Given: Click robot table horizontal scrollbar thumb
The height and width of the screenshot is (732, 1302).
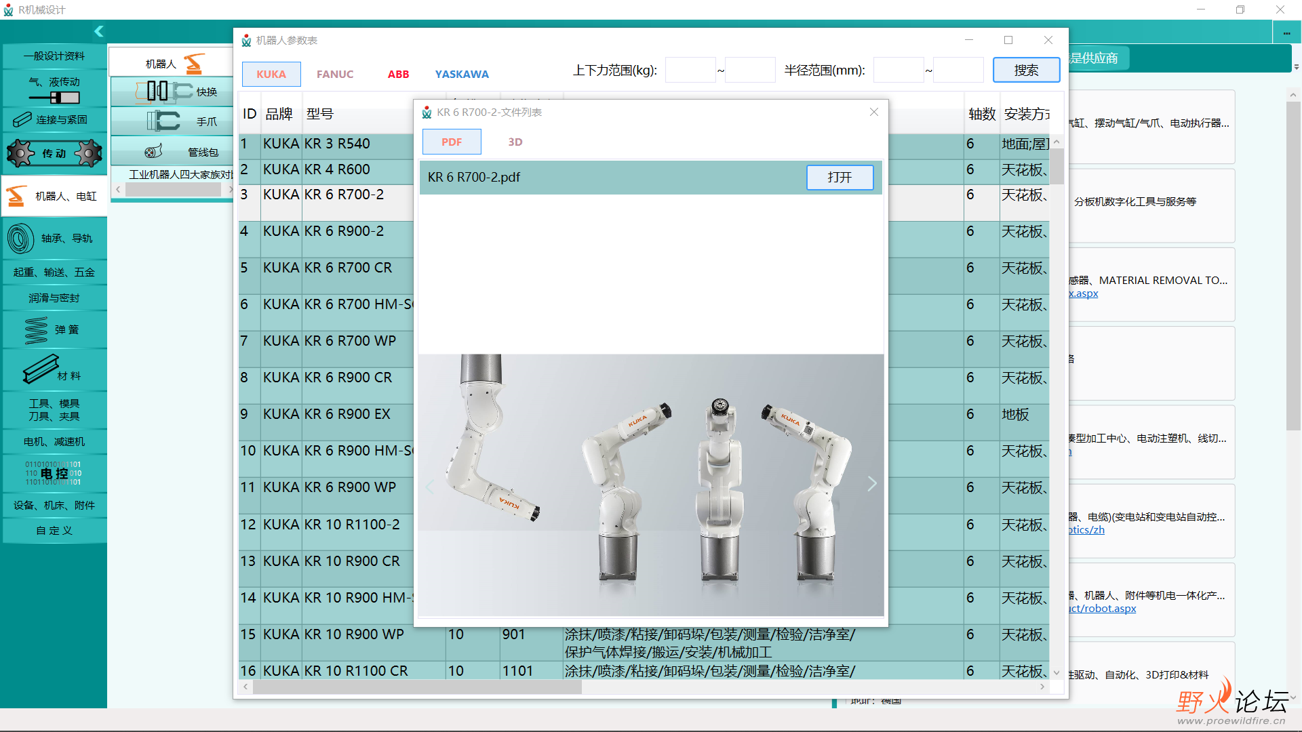Looking at the screenshot, I should pyautogui.click(x=417, y=687).
